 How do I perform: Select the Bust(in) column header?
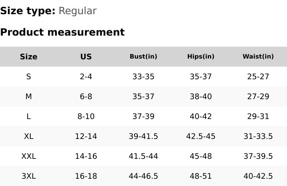point(143,57)
